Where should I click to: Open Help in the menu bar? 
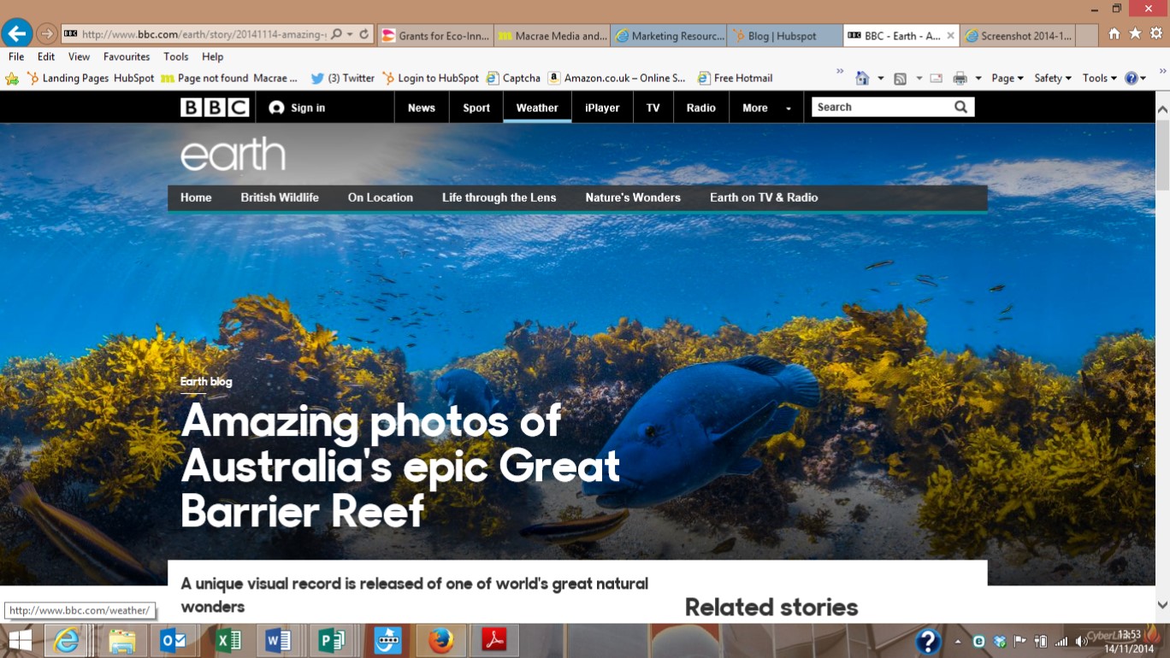pos(212,56)
